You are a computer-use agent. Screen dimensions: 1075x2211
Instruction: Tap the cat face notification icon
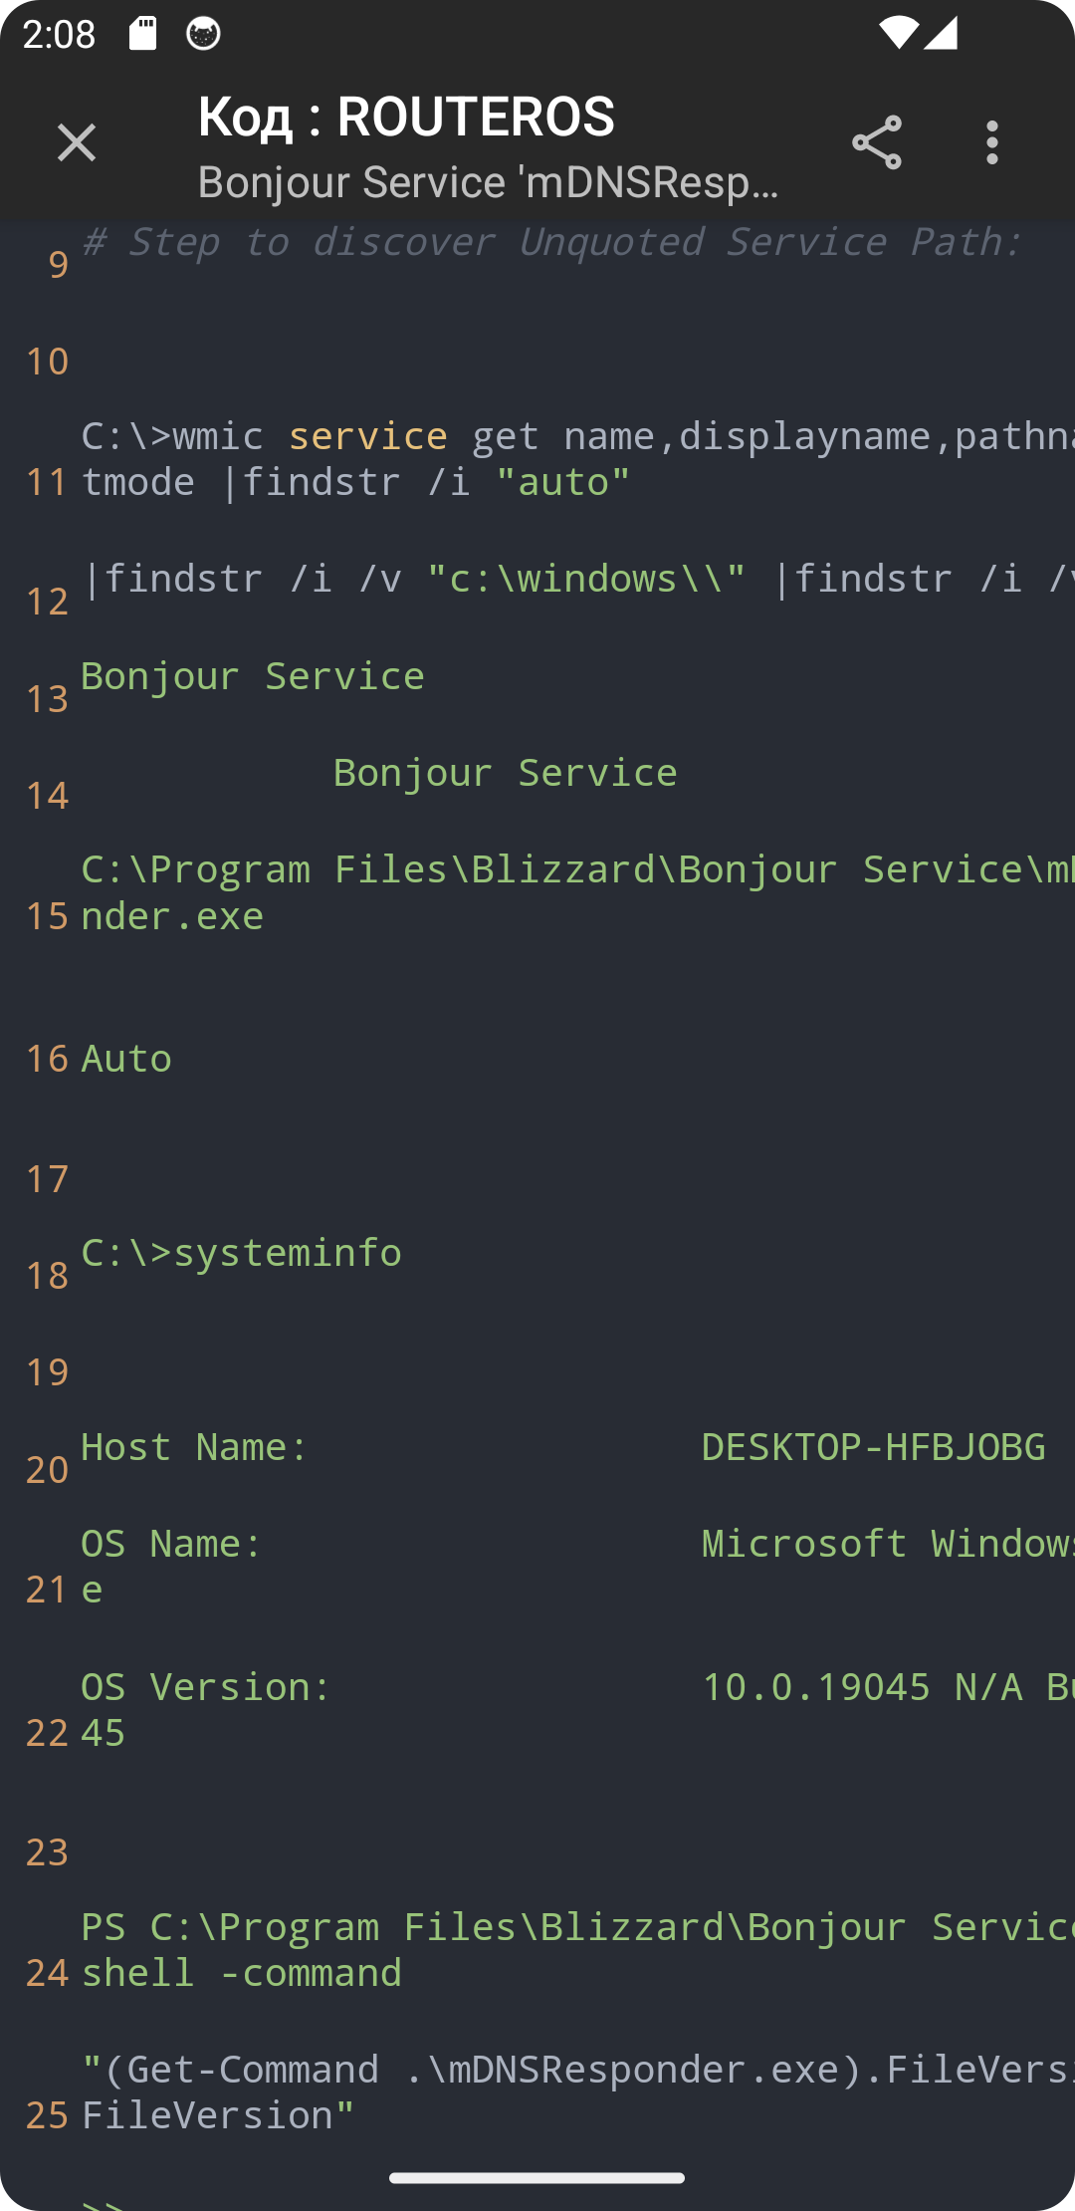click(204, 34)
